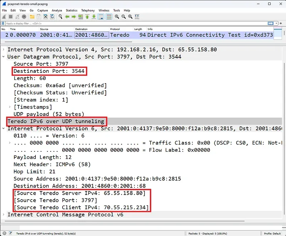Collapse User Datagram Protocol tree

tap(3, 57)
